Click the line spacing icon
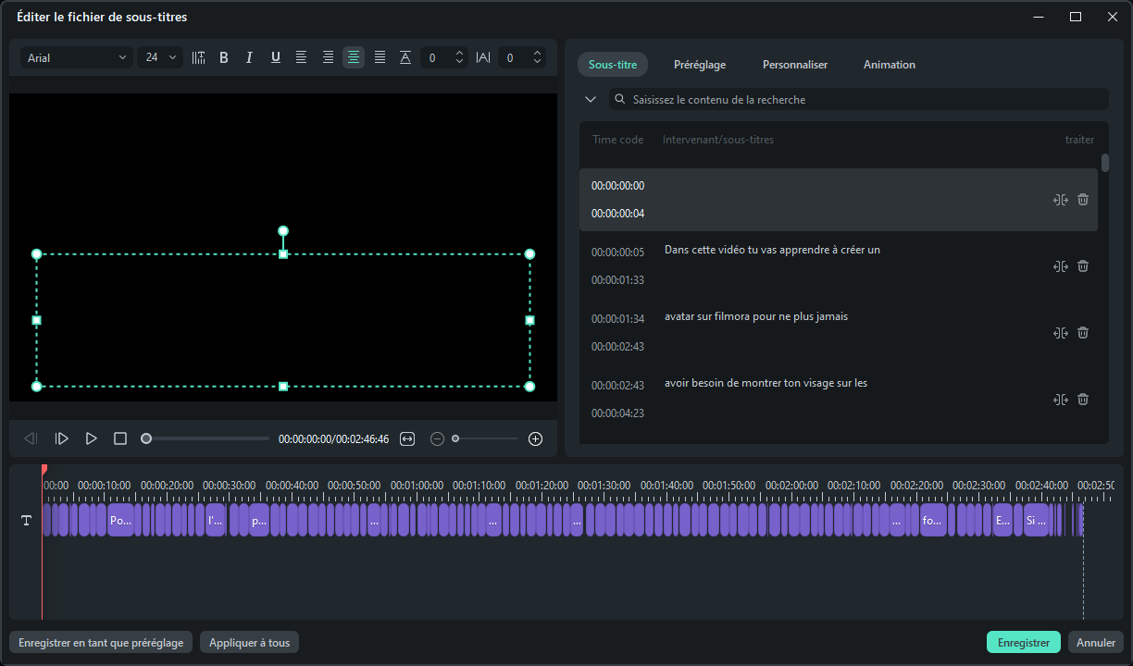Viewport: 1133px width, 666px height. (x=405, y=57)
